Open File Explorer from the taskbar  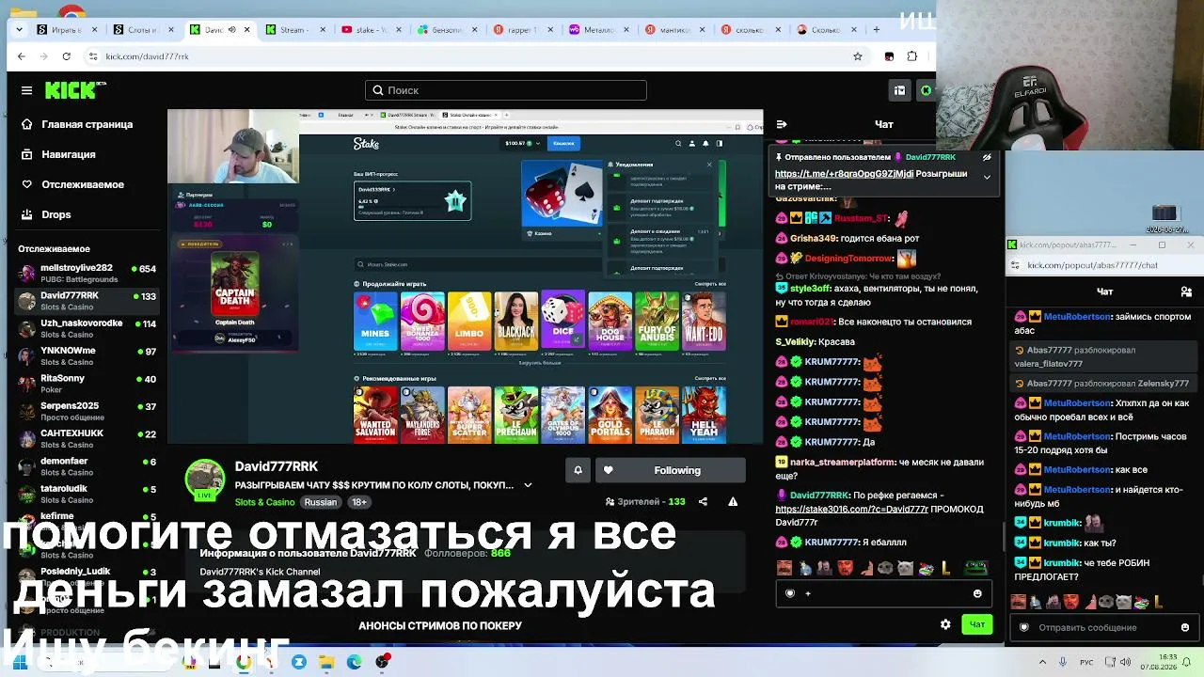click(326, 662)
